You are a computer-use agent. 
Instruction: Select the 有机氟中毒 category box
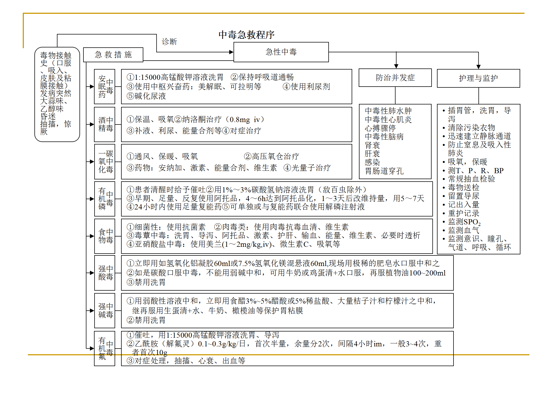(x=105, y=349)
